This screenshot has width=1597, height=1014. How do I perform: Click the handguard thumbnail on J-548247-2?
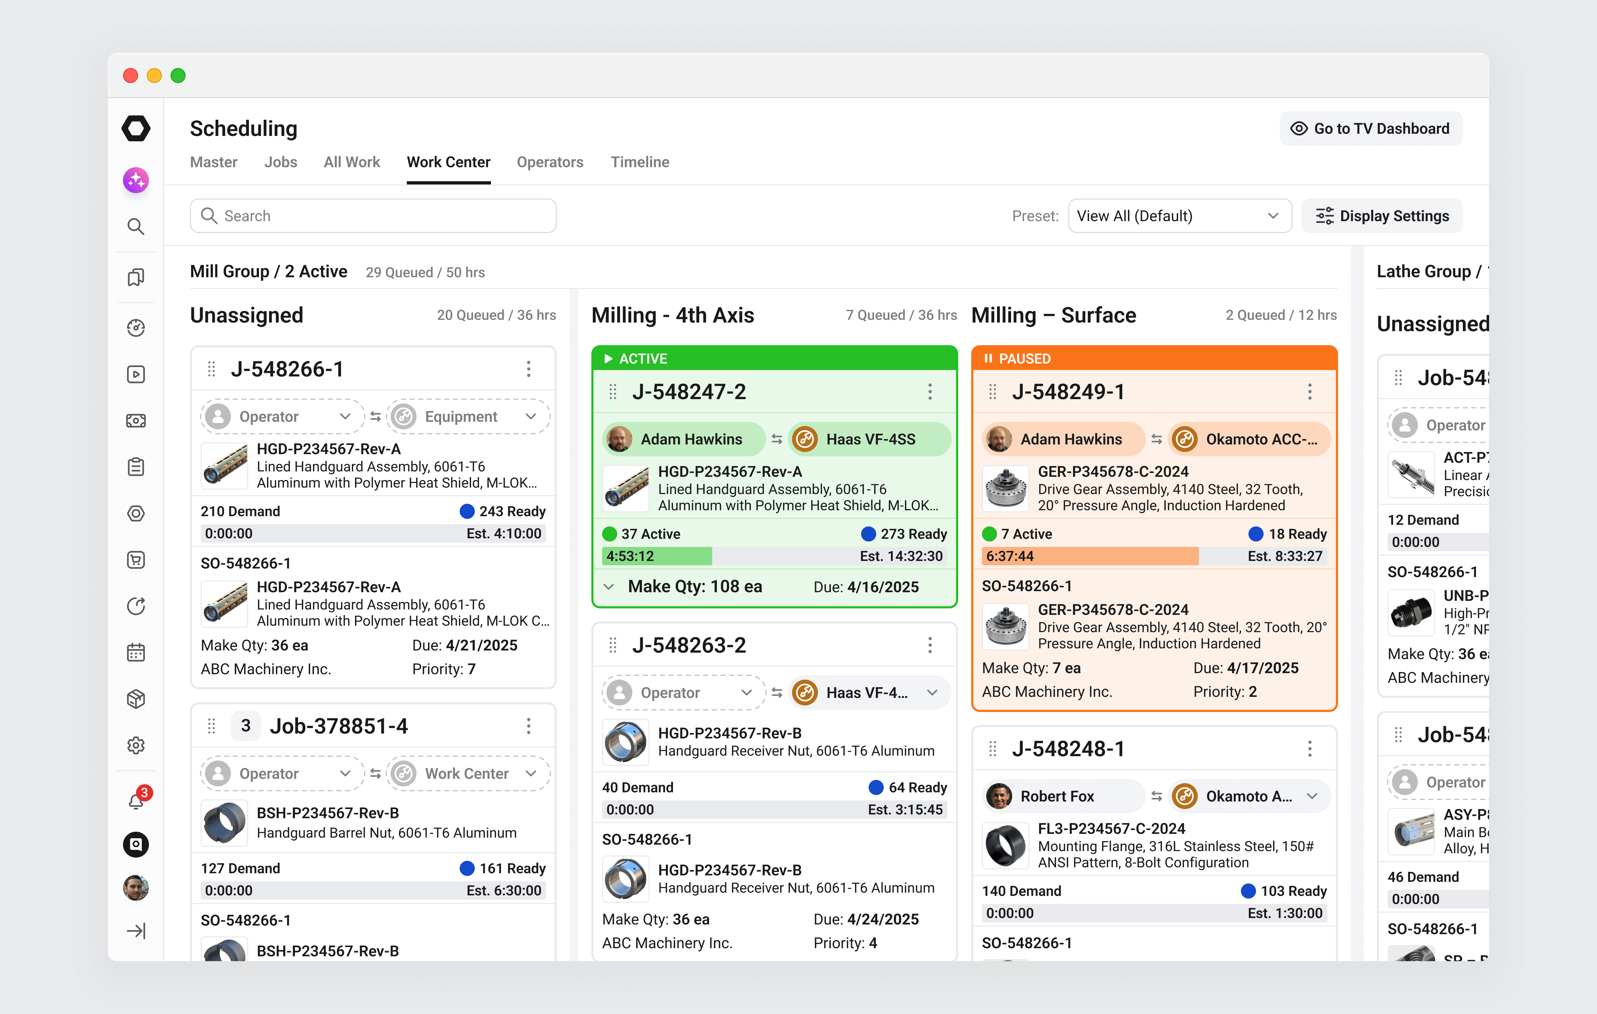(625, 489)
